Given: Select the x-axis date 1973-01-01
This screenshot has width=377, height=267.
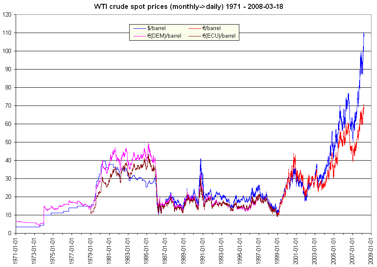Looking at the screenshot, I should (x=35, y=250).
